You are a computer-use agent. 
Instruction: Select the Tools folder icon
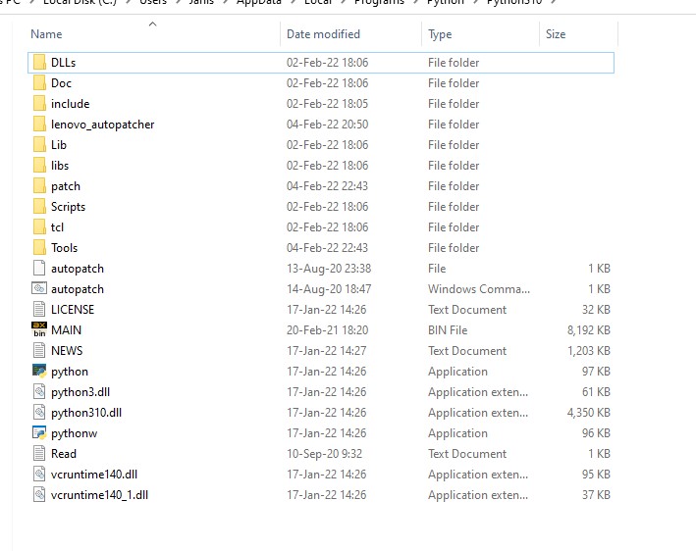[39, 248]
